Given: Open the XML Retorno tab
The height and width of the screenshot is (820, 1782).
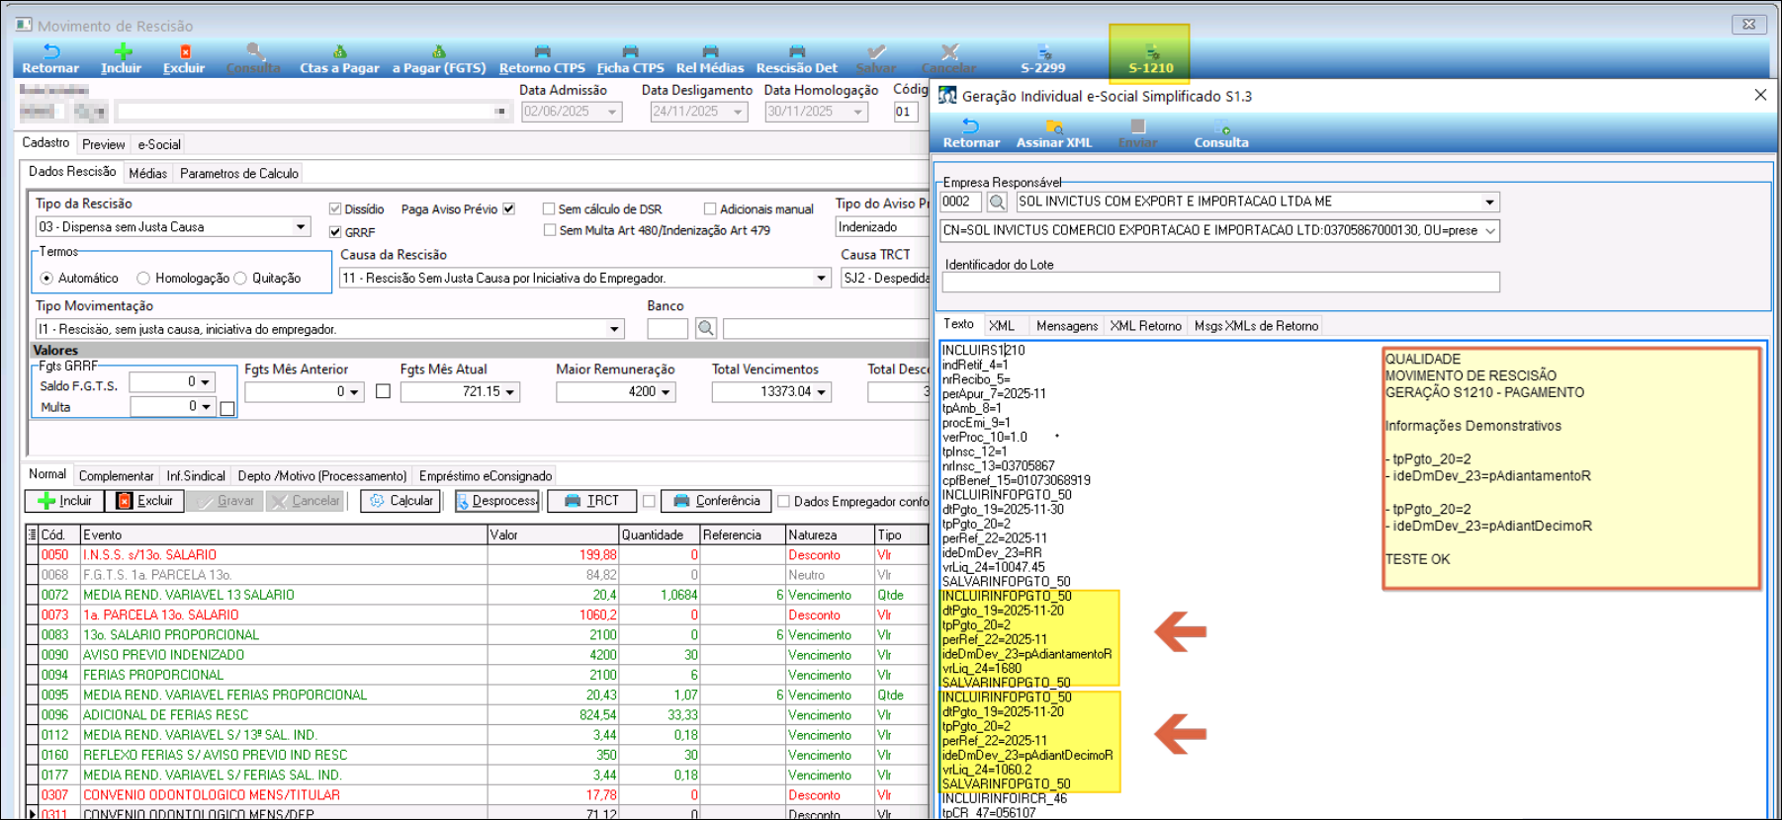Looking at the screenshot, I should 1145,326.
